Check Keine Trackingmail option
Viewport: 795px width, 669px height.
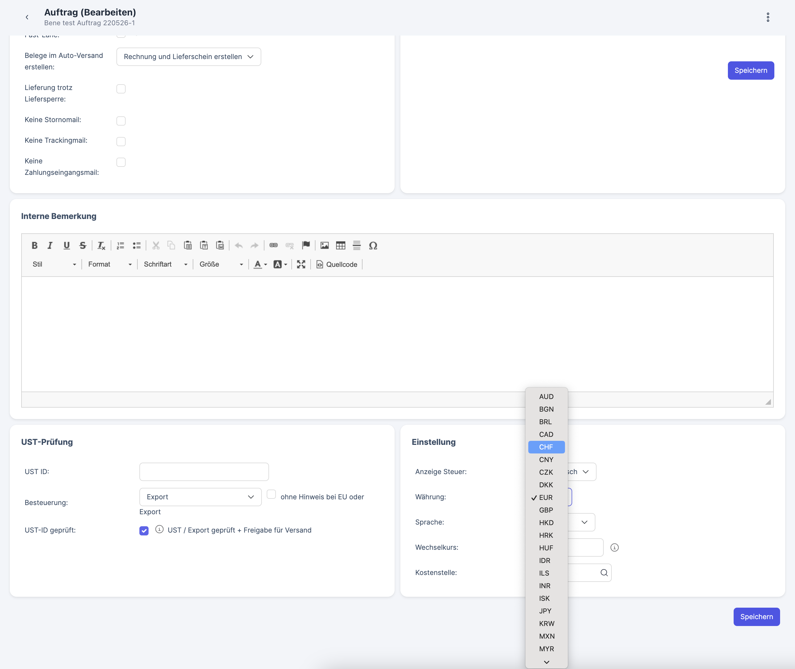click(121, 142)
